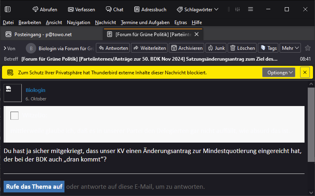The image size is (315, 196).
Task: Forward the message with Weiterleiten
Action: (x=149, y=48)
